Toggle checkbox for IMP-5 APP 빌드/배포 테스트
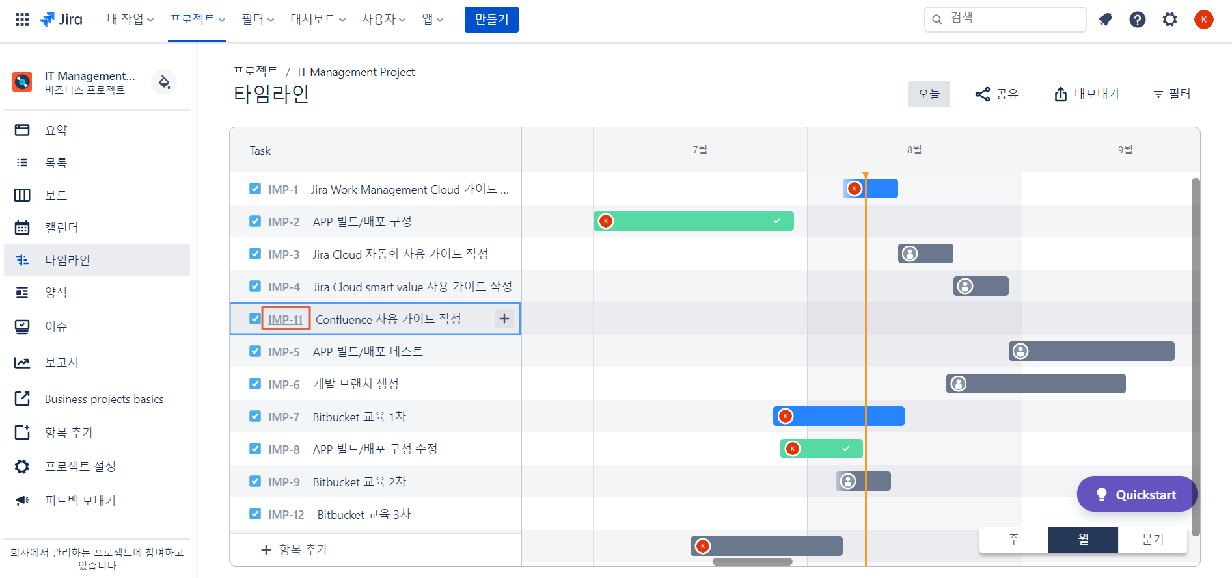1232x578 pixels. (x=255, y=351)
